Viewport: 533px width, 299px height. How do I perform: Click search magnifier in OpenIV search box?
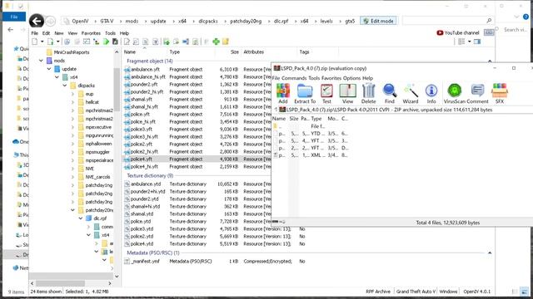pos(489,21)
